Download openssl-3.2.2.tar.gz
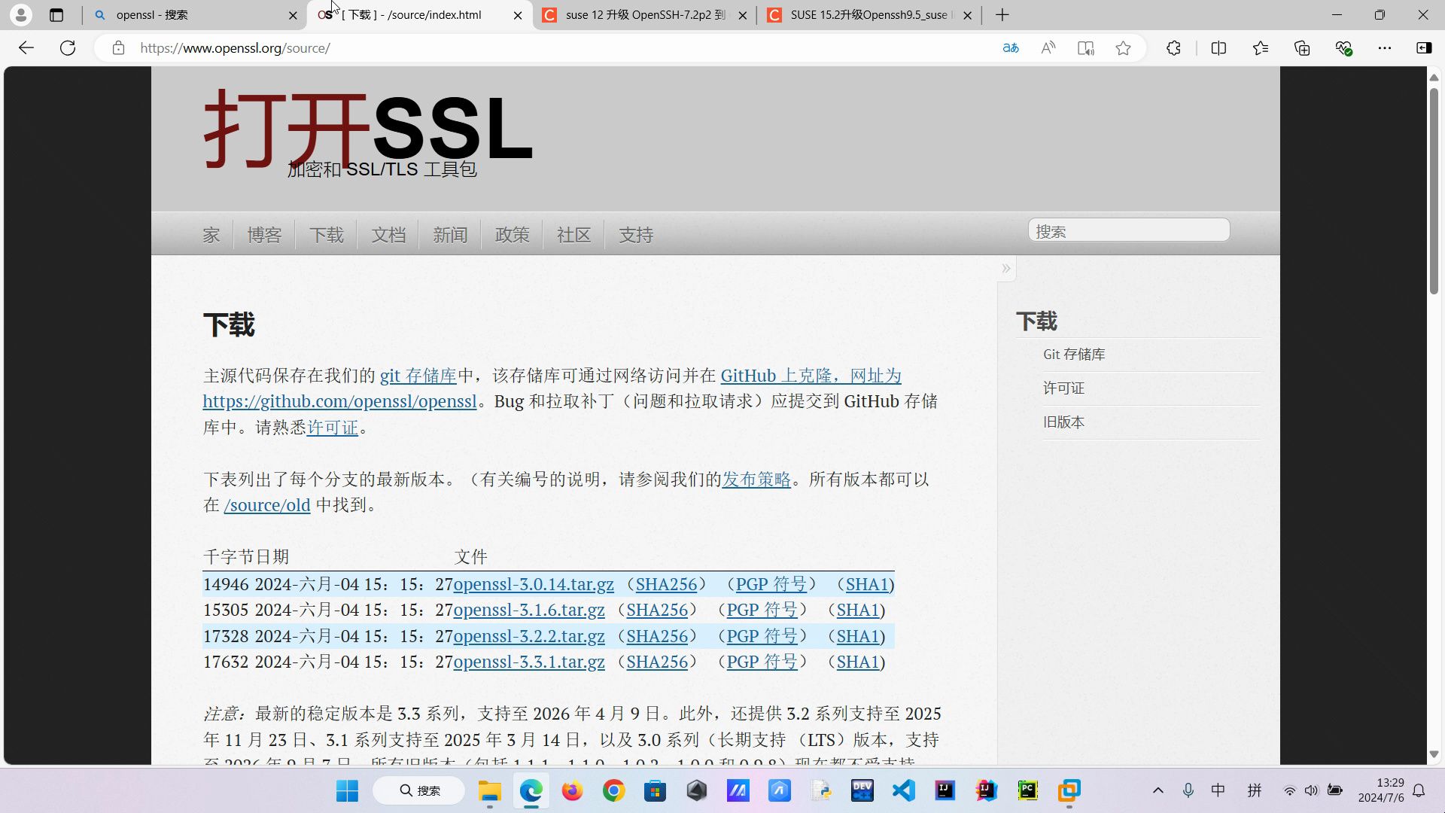Viewport: 1445px width, 813px height. pos(529,636)
